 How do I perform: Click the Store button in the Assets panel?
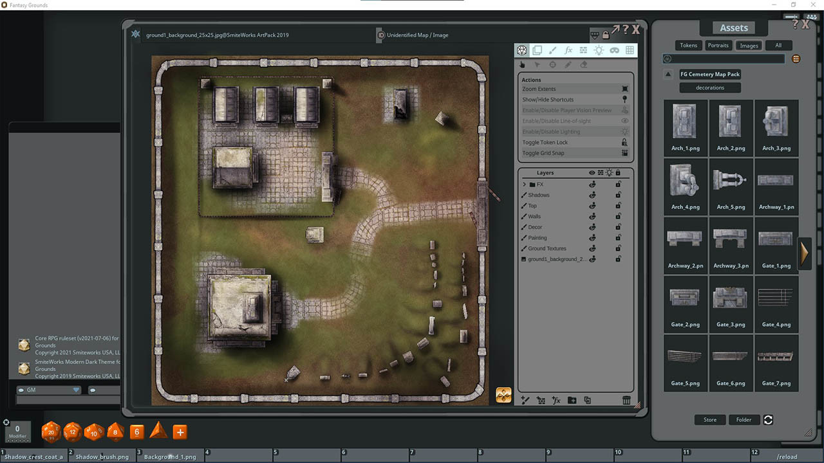point(709,419)
